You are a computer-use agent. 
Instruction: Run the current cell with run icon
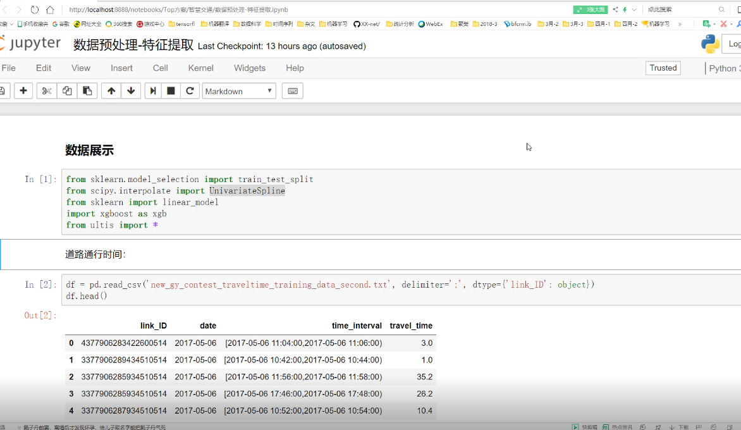(152, 91)
